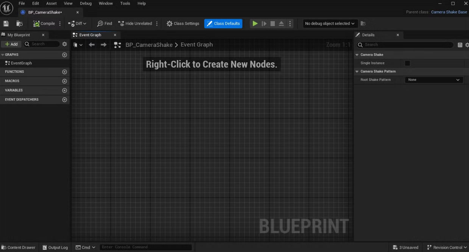Open My Blueprint settings gear
This screenshot has height=252, width=469.
[x=65, y=44]
